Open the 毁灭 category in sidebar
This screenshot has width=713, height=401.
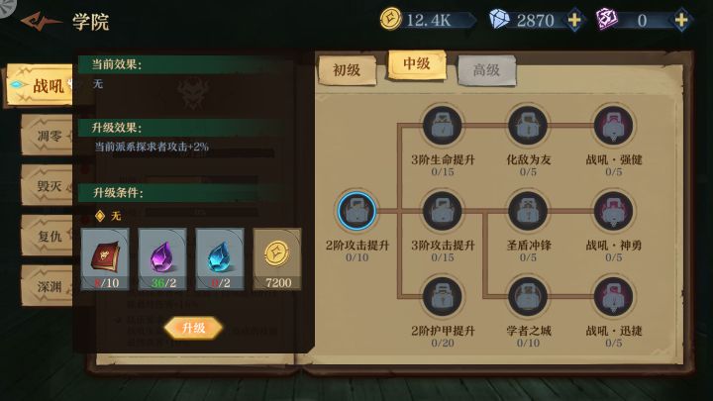pos(48,185)
